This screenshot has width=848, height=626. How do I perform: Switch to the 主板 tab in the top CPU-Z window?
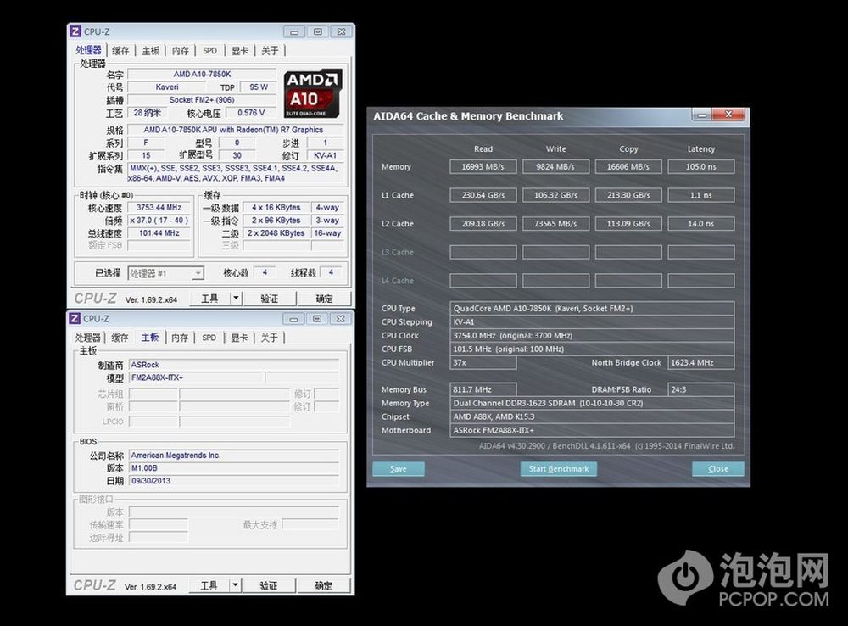coord(150,50)
